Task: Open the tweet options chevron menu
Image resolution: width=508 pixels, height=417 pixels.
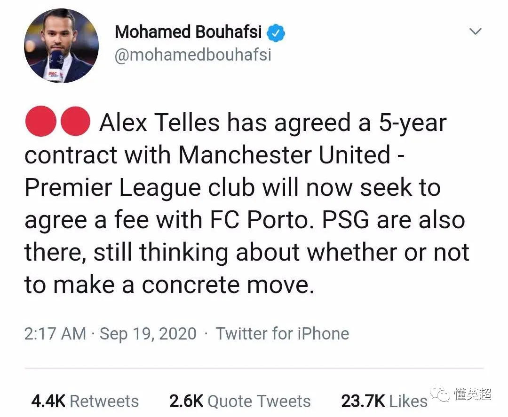Action: (476, 31)
